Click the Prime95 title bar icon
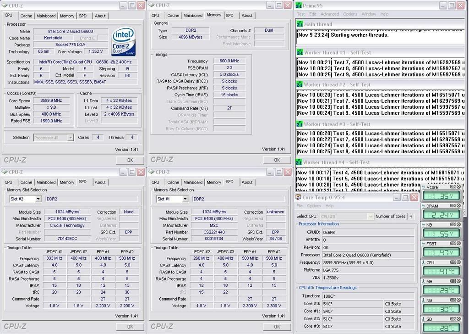This screenshot has height=334, width=469. click(299, 6)
